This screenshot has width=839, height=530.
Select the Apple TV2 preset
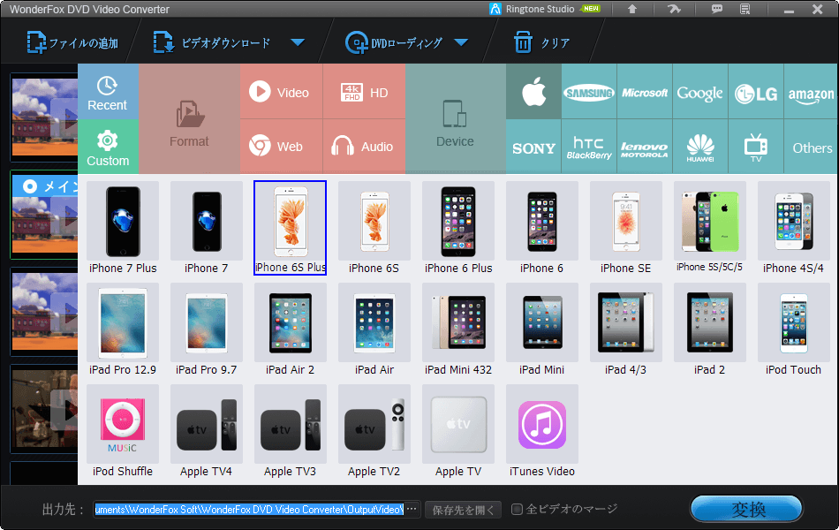[374, 431]
